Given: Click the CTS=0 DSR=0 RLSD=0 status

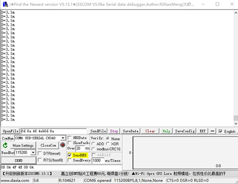Looking at the screenshot, I should pos(187,180).
